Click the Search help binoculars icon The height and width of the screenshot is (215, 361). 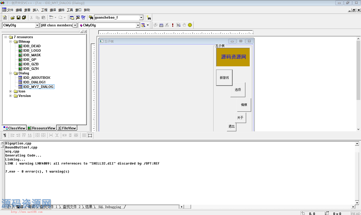coord(149,18)
